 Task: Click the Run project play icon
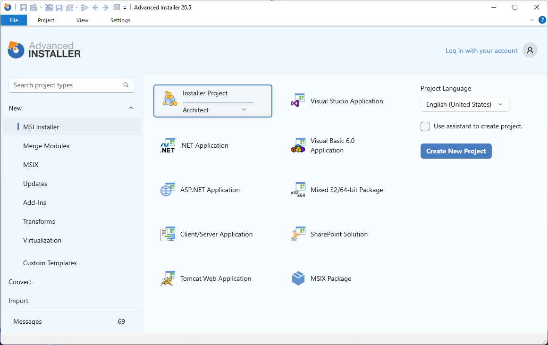pos(84,8)
